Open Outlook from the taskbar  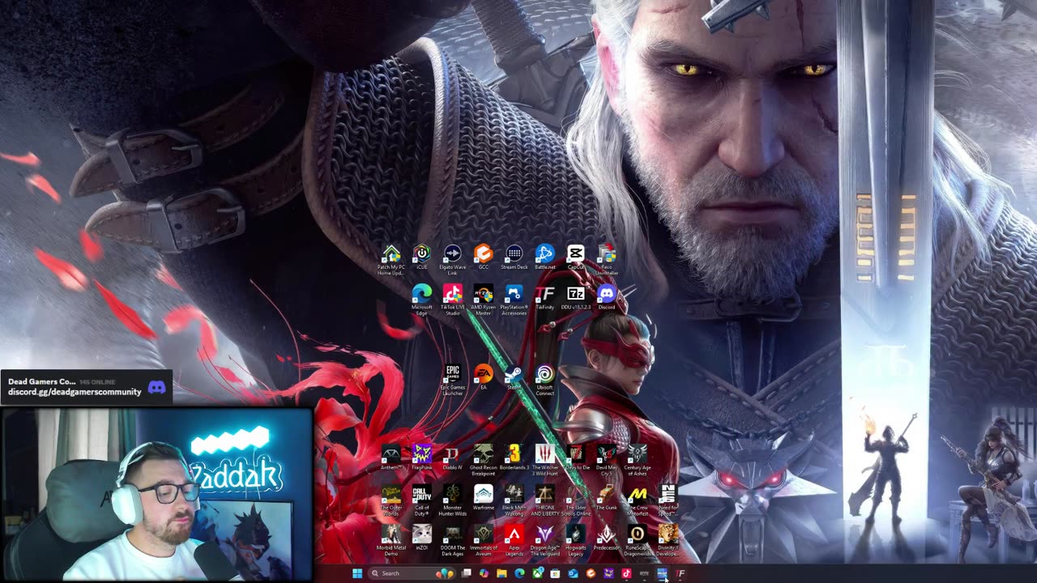pos(573,573)
